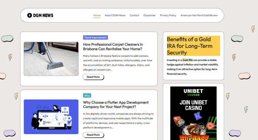The width and height of the screenshot is (258, 140).
Task: Click the Gold IRA highlighted link
Action: [x=187, y=60]
